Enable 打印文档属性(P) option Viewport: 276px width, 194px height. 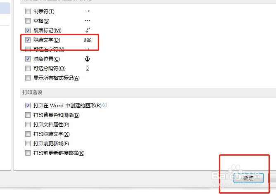[28, 125]
